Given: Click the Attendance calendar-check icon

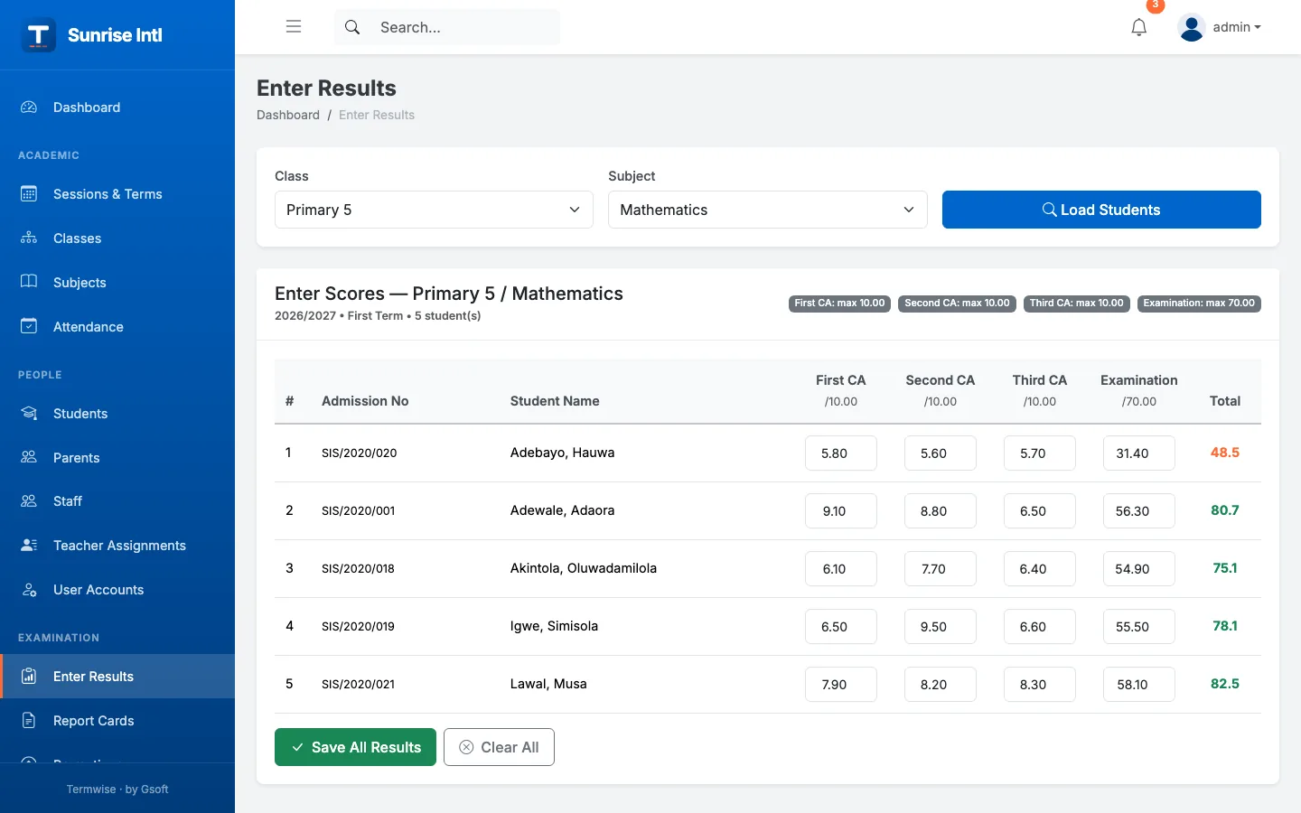Looking at the screenshot, I should [29, 326].
